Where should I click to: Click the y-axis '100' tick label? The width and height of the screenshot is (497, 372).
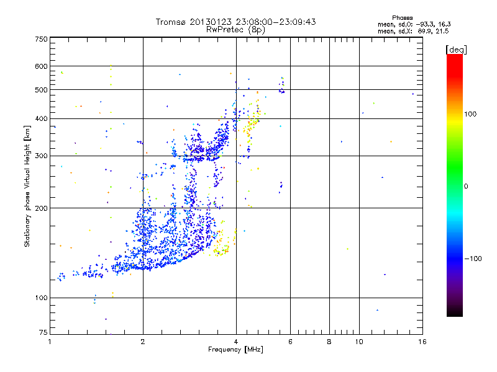pos(41,298)
